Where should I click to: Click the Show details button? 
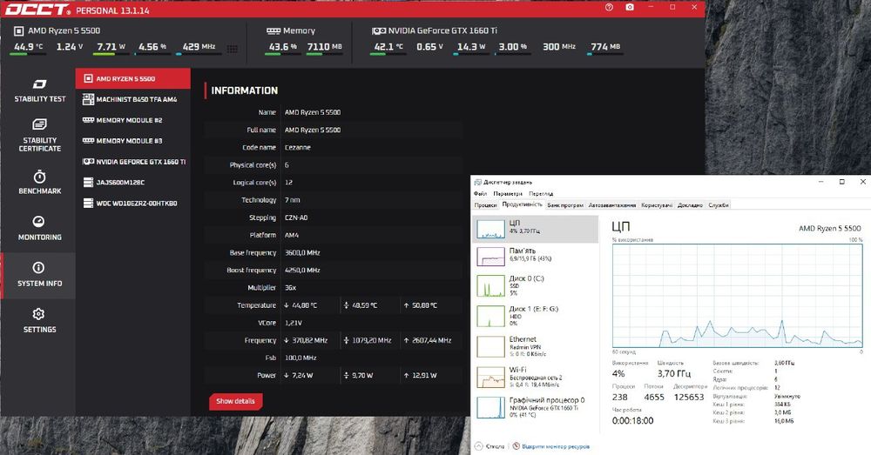235,401
